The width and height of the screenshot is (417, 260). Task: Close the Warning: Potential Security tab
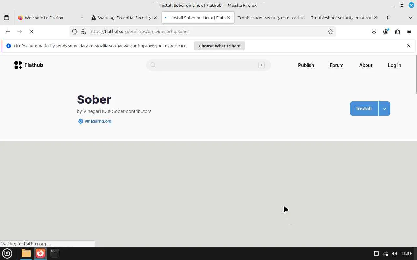point(155,18)
